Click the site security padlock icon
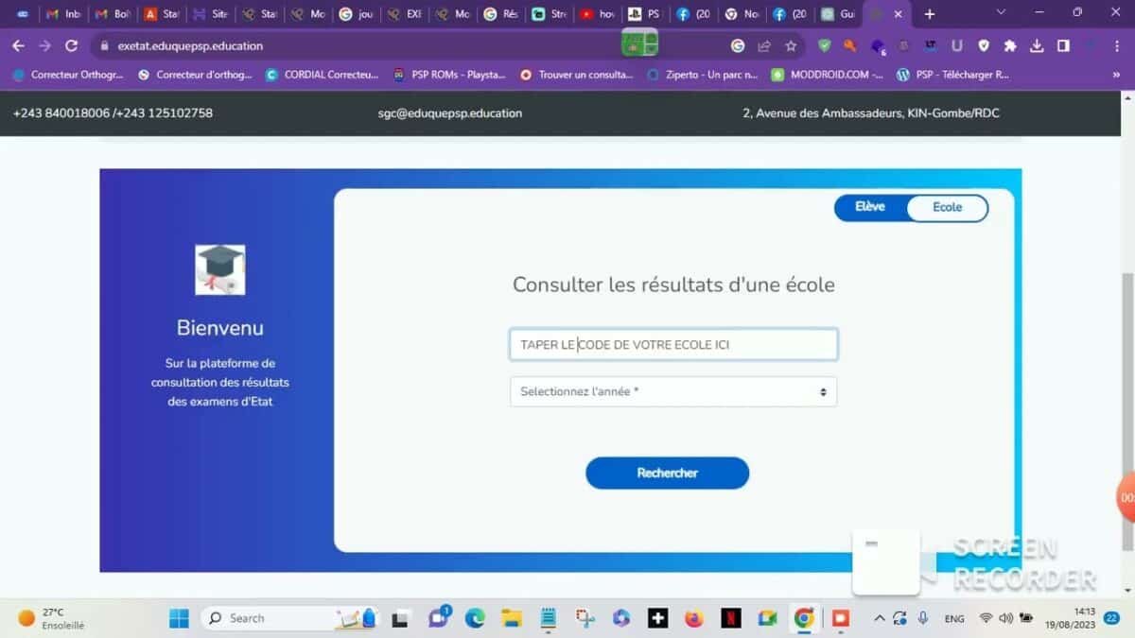Viewport: 1135px width, 638px height. click(104, 45)
